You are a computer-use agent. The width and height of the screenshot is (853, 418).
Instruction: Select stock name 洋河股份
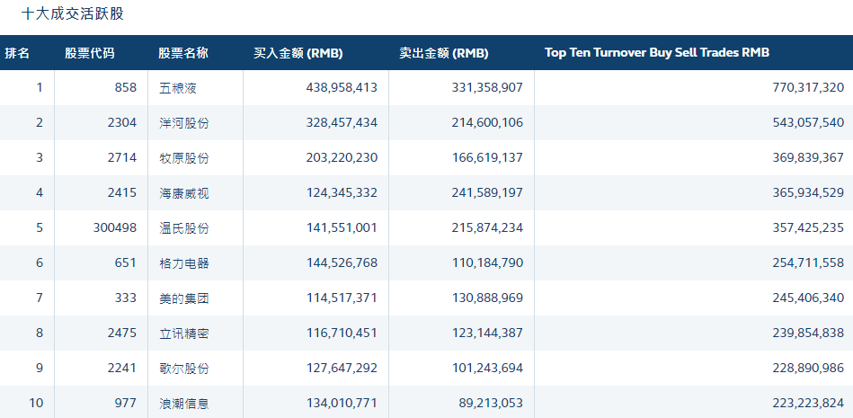point(184,123)
